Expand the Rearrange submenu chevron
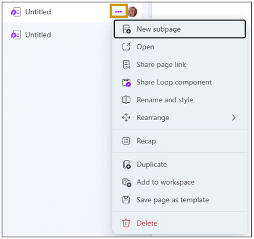254x239 pixels. tap(234, 118)
